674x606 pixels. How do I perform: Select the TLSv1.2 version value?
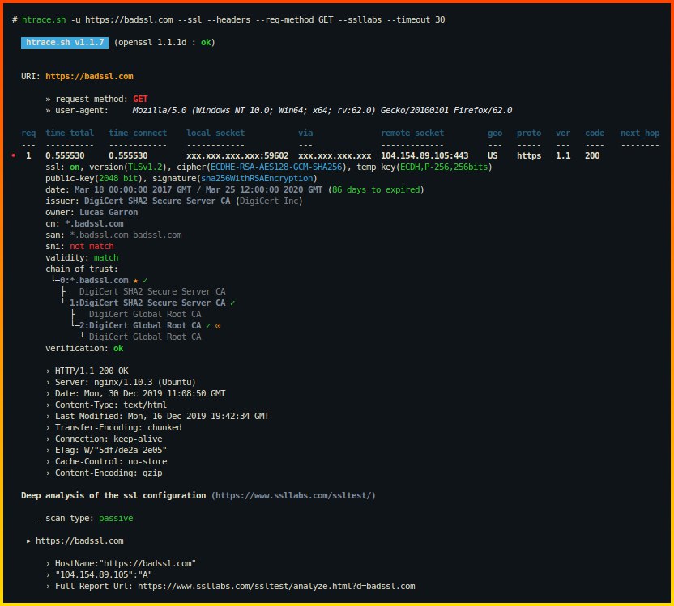pyautogui.click(x=145, y=167)
